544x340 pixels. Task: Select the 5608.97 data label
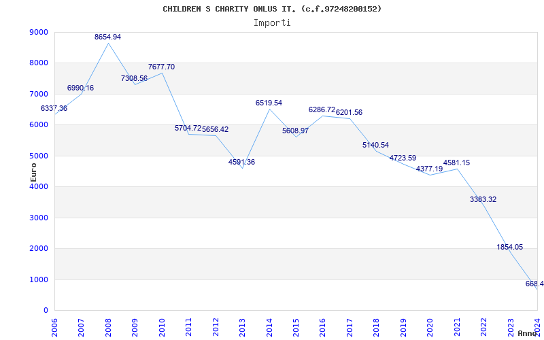pyautogui.click(x=296, y=131)
